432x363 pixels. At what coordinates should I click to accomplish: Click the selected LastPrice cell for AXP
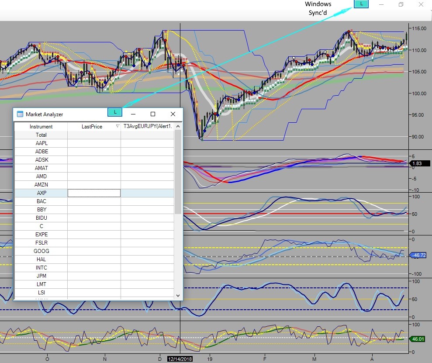click(x=94, y=193)
